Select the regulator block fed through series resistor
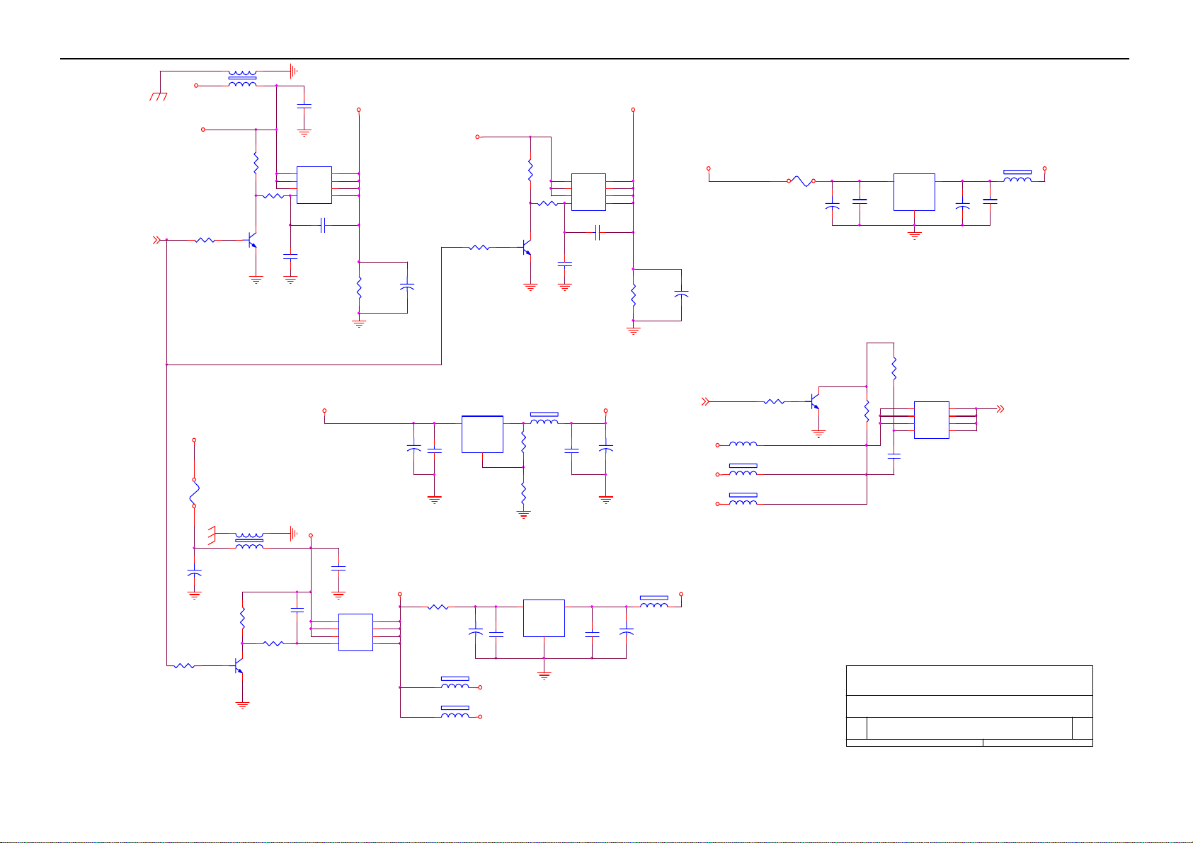This screenshot has width=1193, height=843. [544, 618]
